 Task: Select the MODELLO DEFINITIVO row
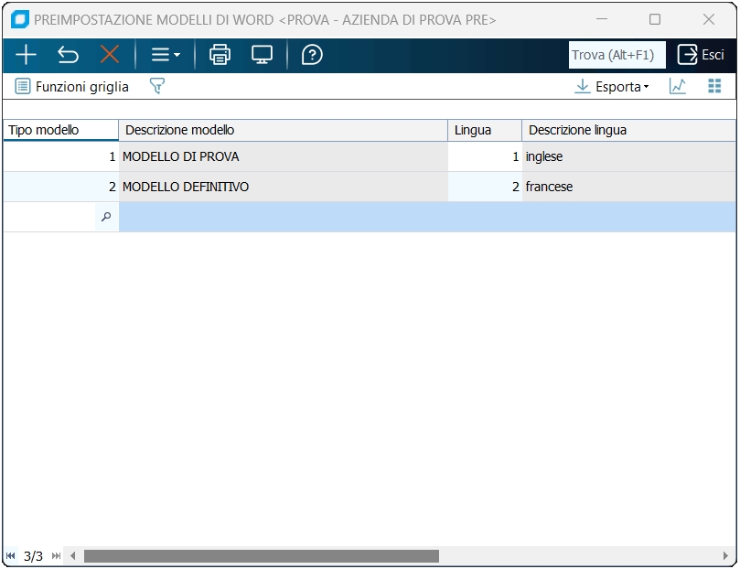[x=370, y=187]
